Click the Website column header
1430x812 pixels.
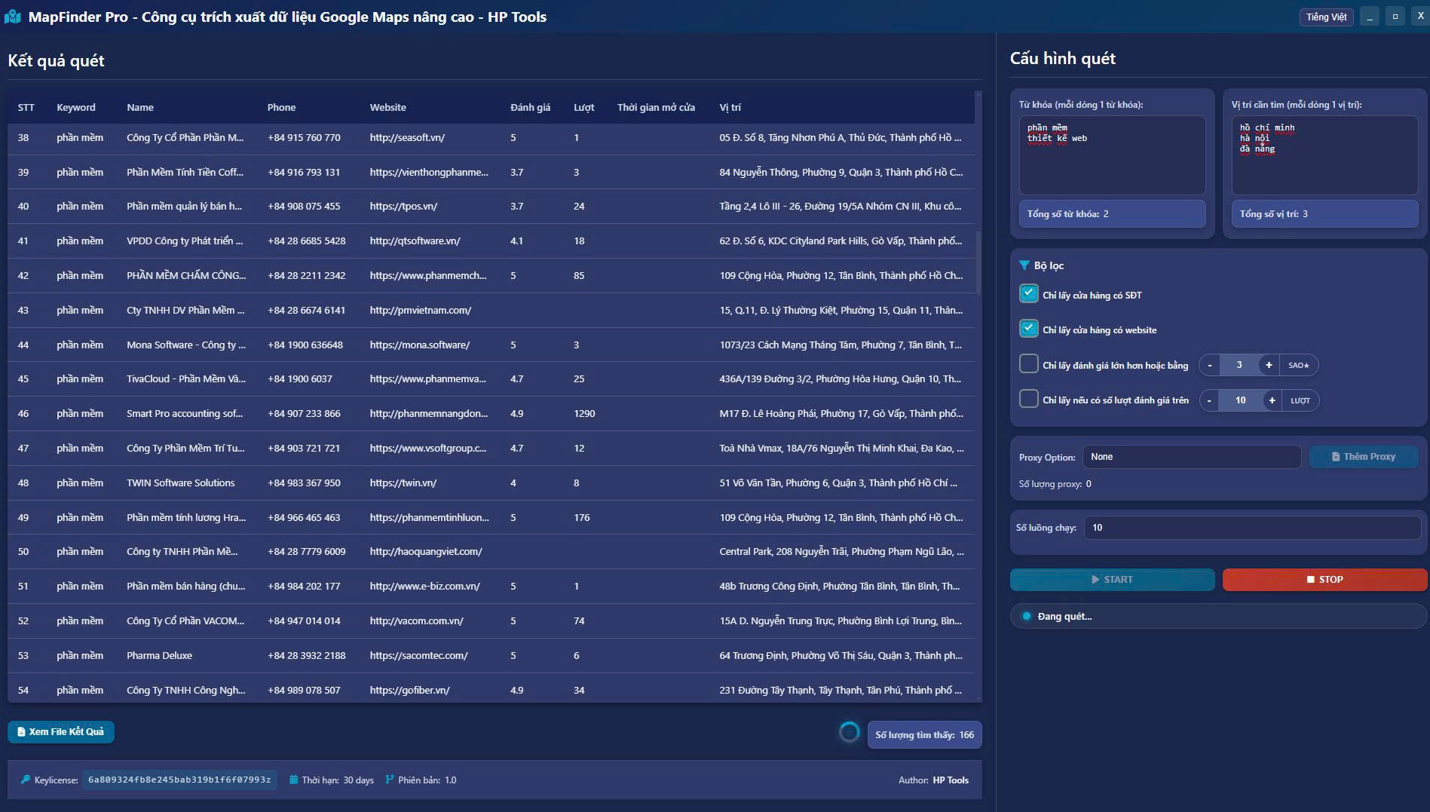(387, 107)
